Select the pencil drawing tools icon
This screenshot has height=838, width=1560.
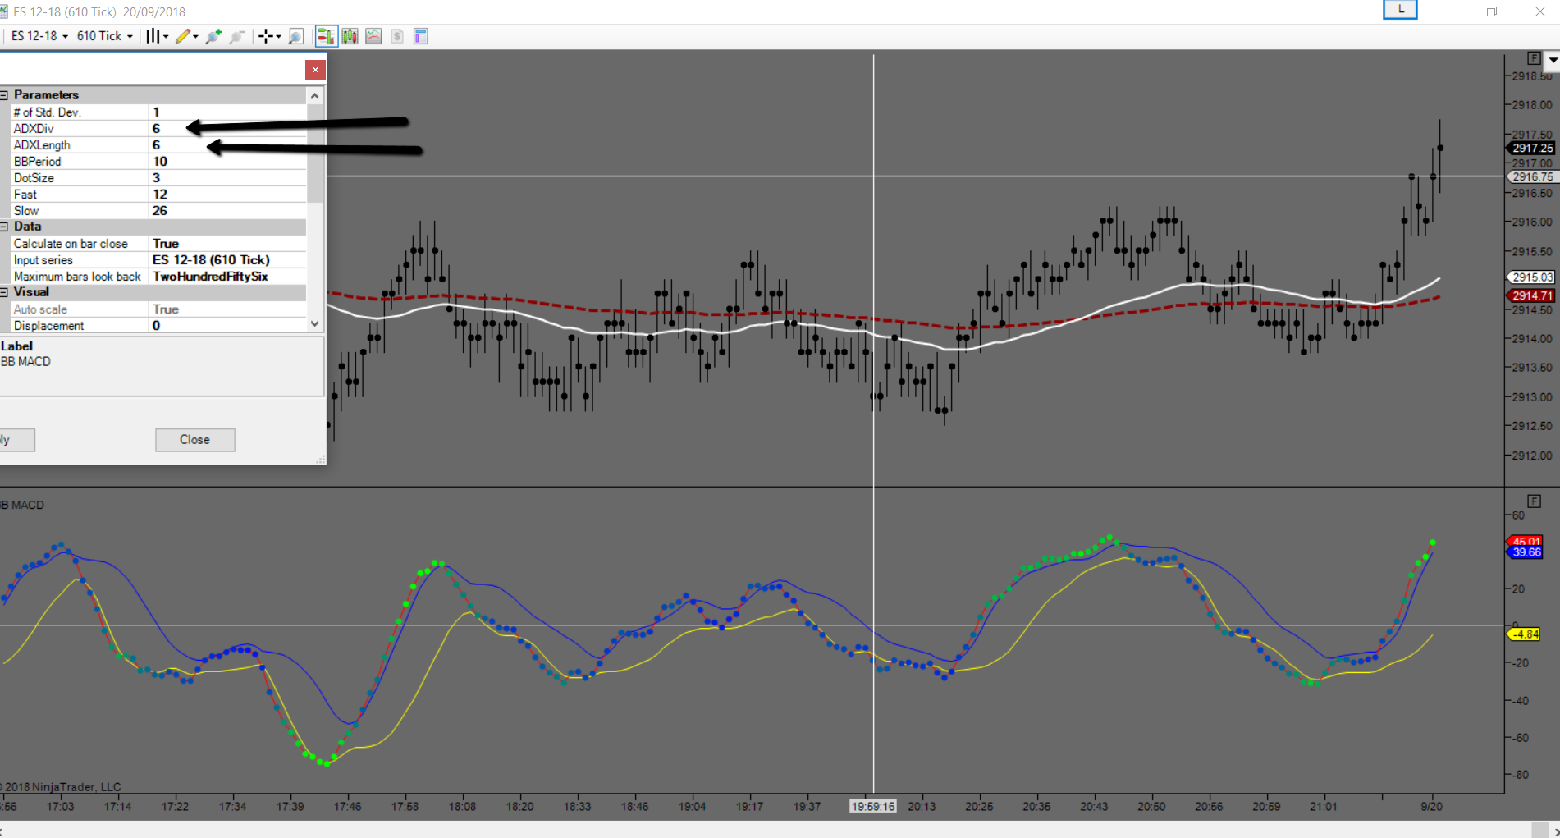pos(182,36)
